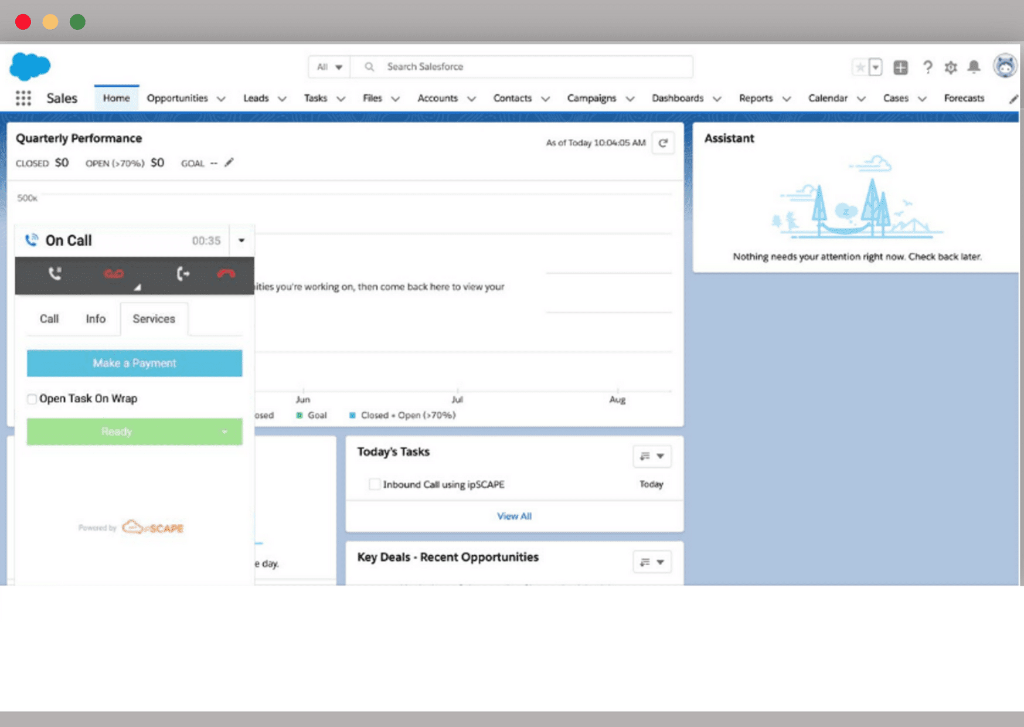
Task: Hang up with the red phone icon
Action: [x=226, y=274]
